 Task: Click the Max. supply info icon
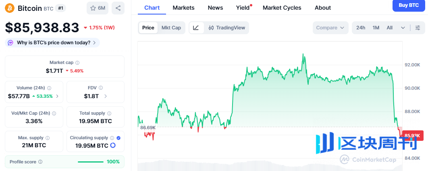48,138
